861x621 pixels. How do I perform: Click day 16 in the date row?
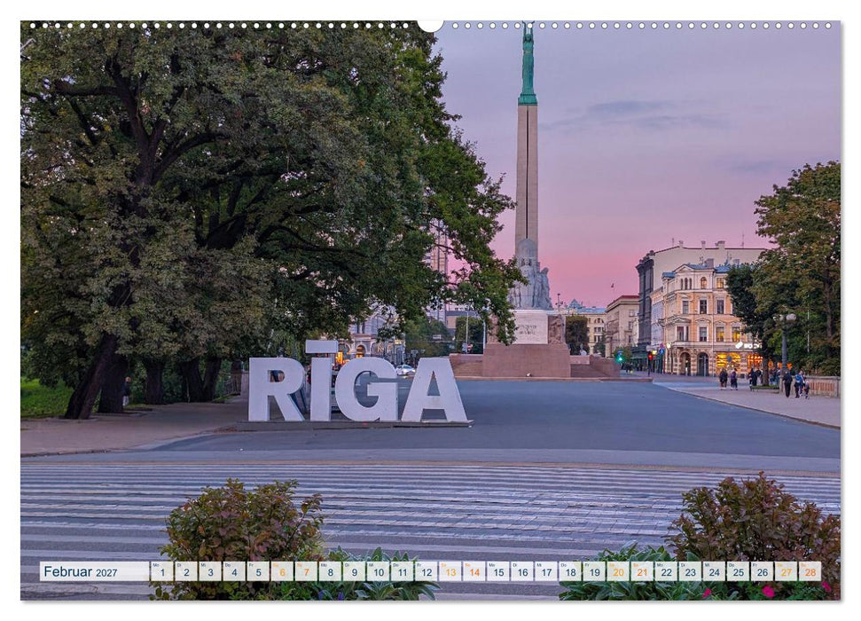point(522,571)
